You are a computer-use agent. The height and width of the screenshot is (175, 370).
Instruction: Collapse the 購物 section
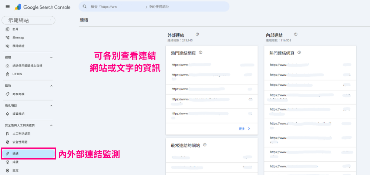click(51, 86)
